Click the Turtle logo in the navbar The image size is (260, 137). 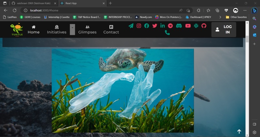pos(17,29)
